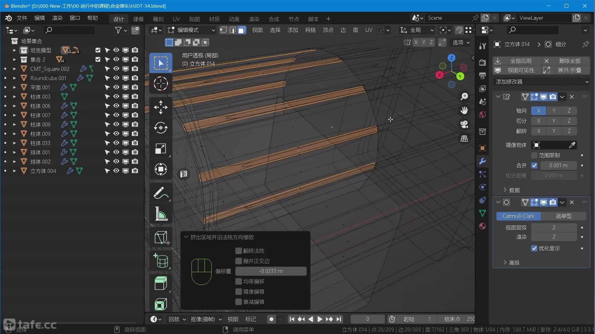Open the 编辑 menu
595x334 pixels.
pyautogui.click(x=39, y=18)
